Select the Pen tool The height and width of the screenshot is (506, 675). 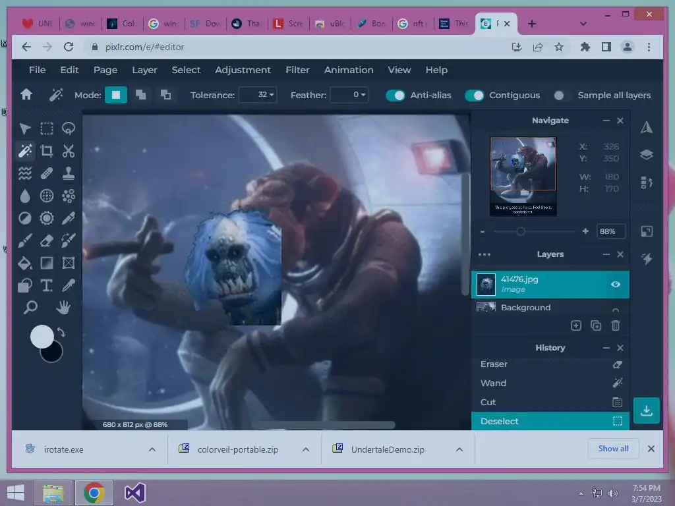[x=69, y=218]
